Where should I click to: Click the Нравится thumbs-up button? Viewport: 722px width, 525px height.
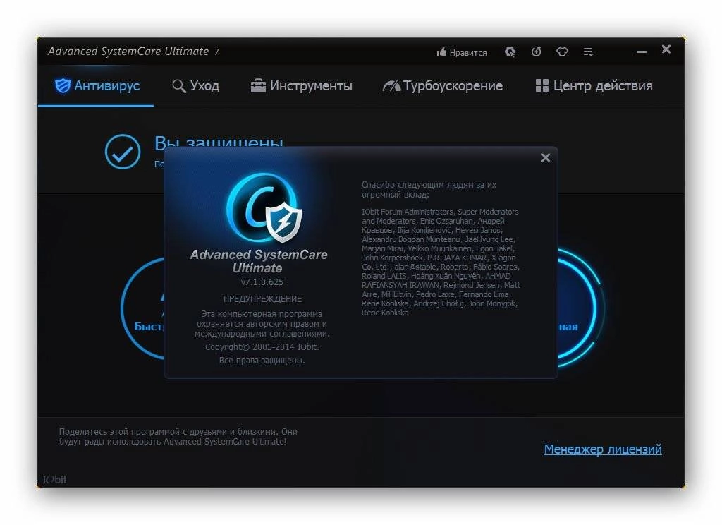point(462,52)
